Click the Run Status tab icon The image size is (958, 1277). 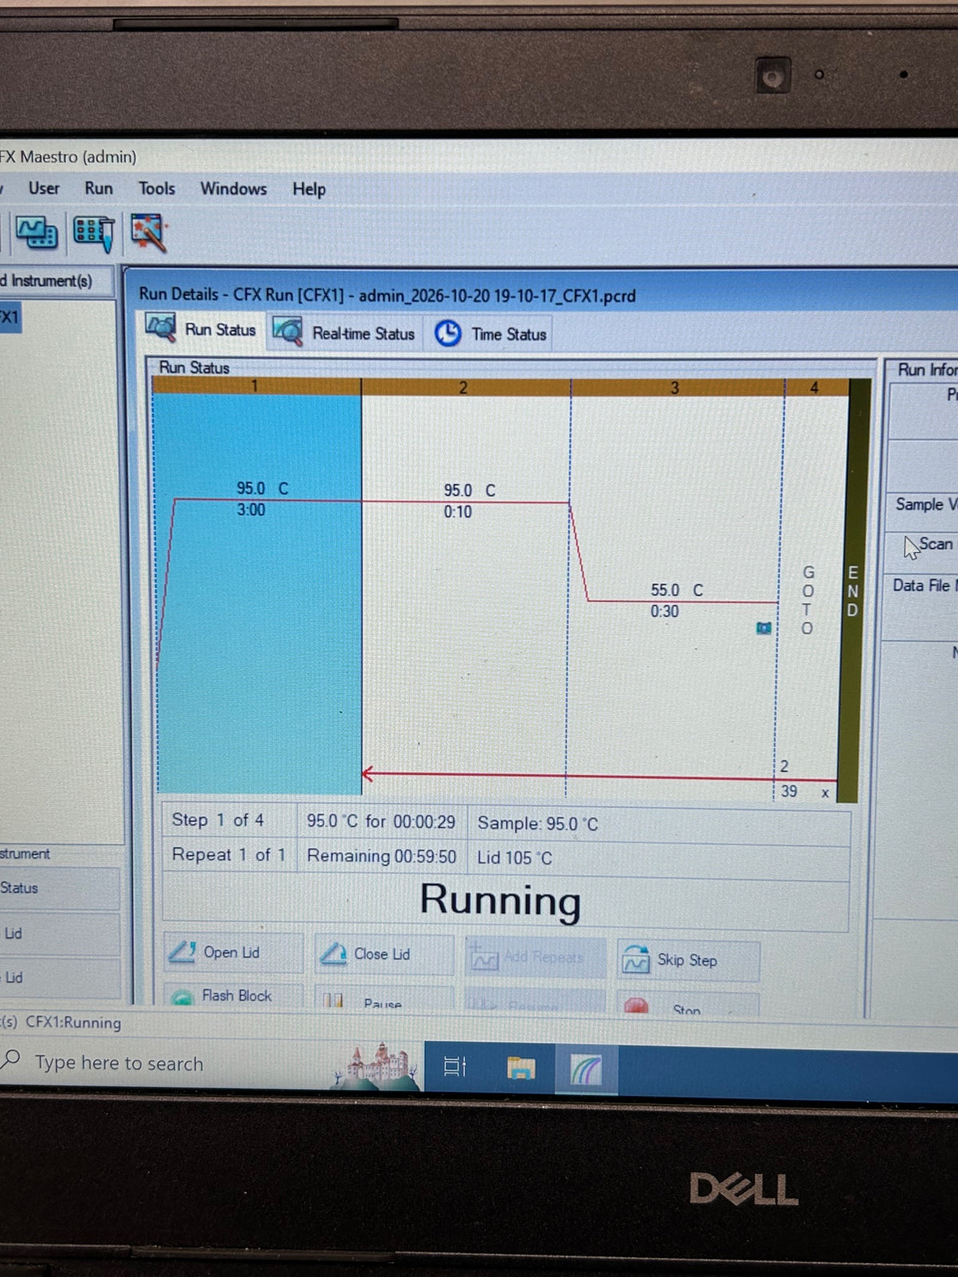click(160, 328)
